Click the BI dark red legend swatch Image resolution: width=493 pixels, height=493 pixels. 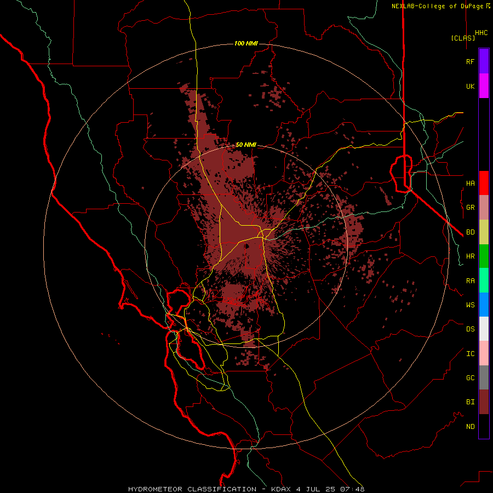pos(484,402)
